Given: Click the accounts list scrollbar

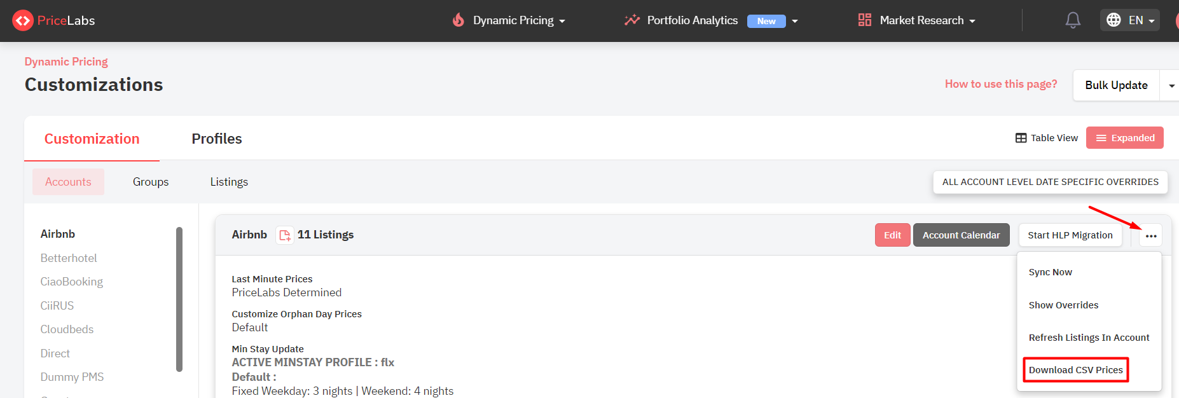Looking at the screenshot, I should click(179, 299).
